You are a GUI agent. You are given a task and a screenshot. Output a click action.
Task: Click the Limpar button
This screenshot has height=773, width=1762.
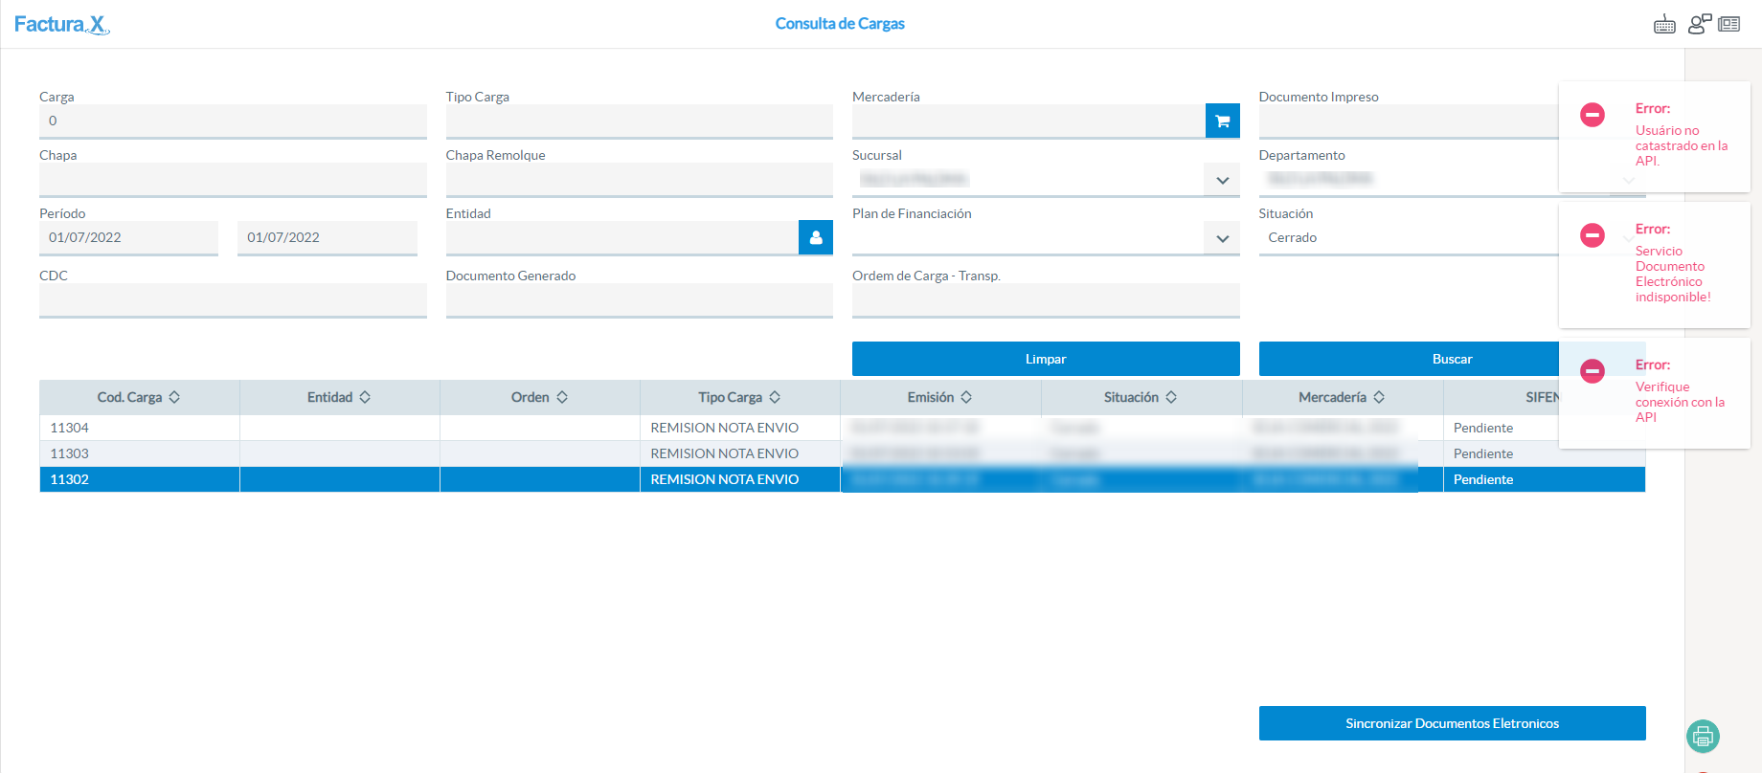(1046, 359)
